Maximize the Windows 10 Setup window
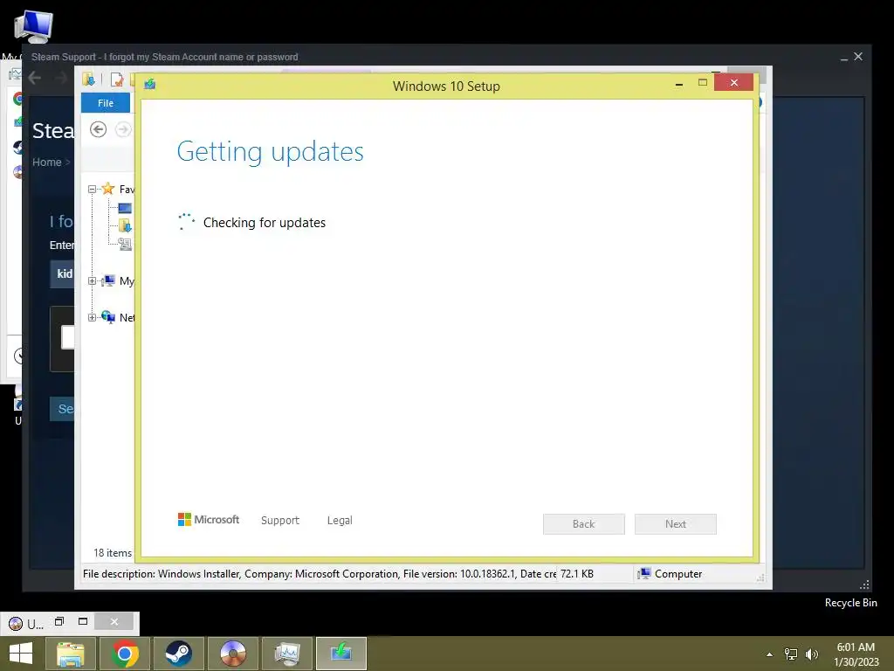The width and height of the screenshot is (894, 671). click(x=703, y=83)
